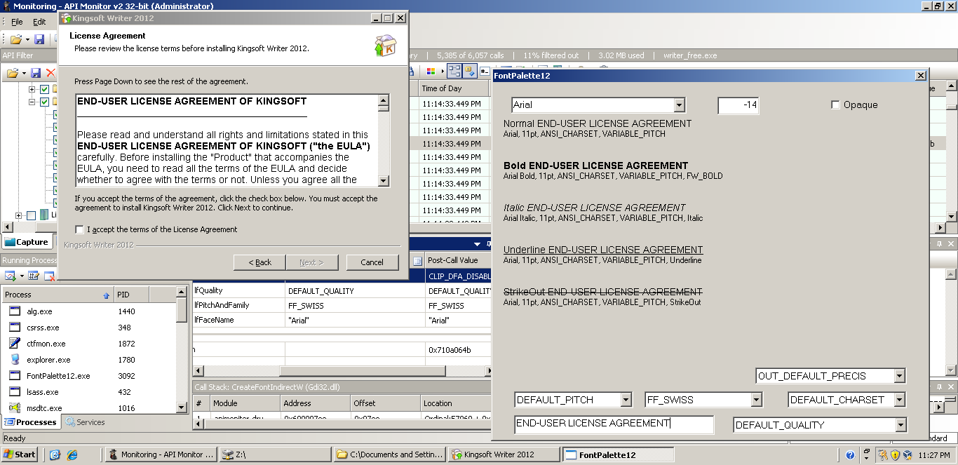Click the PID column header
Viewport: 958px width, 465px height.
click(x=132, y=295)
